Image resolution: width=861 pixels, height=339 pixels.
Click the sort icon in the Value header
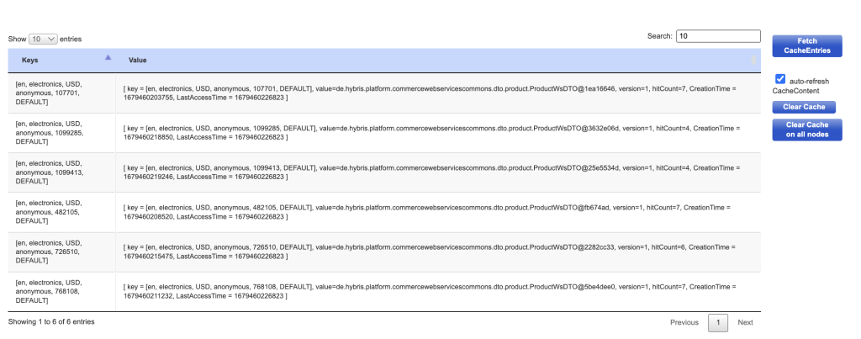pyautogui.click(x=753, y=61)
